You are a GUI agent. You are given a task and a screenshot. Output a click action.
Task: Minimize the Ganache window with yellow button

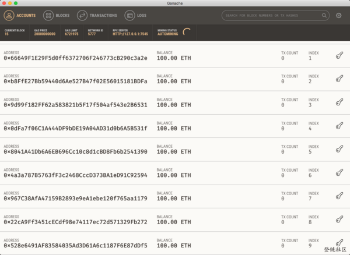tap(10, 3)
